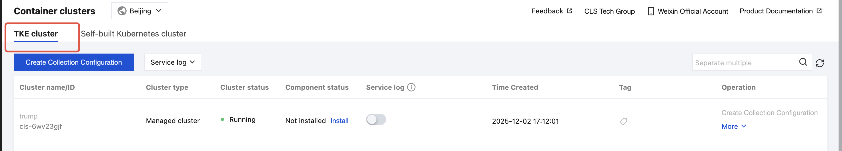Screen dimensions: 842x151
Task: Click the globe icon beside Beijing
Action: point(122,11)
